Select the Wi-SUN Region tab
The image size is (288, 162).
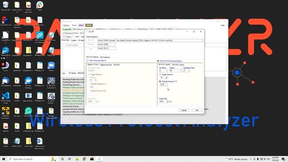click(164, 65)
